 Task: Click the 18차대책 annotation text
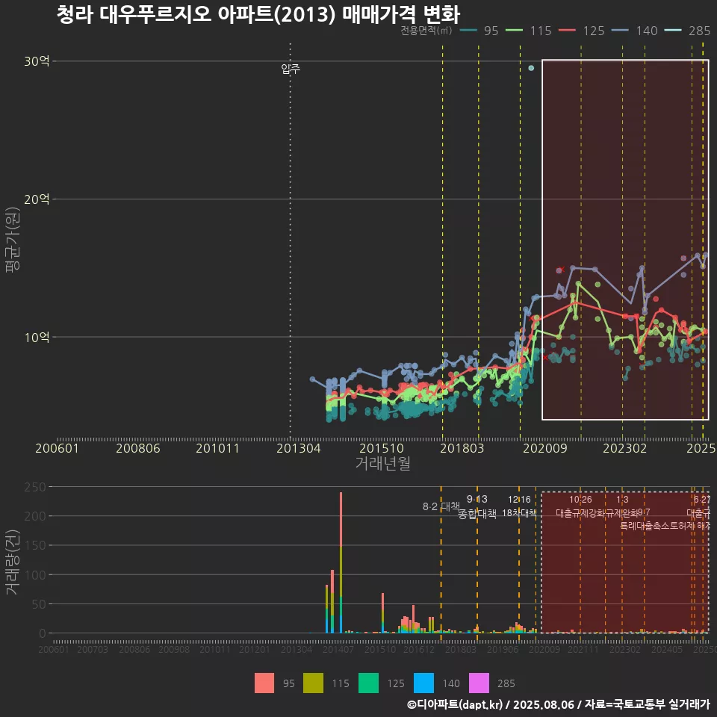[519, 513]
